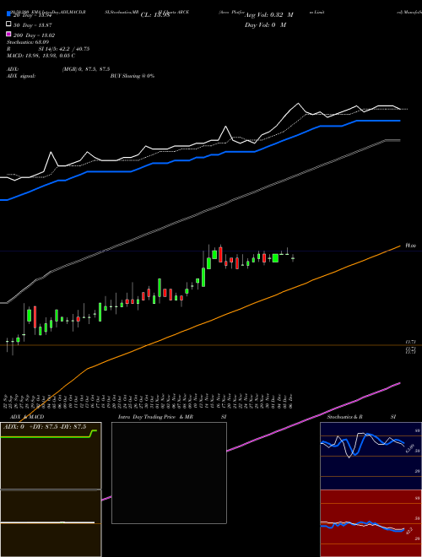Click the 'Stochastics & R' panel title
The height and width of the screenshot is (557, 422).
coord(345,417)
